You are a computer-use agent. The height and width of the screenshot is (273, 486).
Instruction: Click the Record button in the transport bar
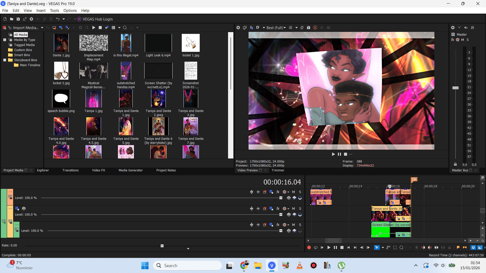[x=309, y=248]
